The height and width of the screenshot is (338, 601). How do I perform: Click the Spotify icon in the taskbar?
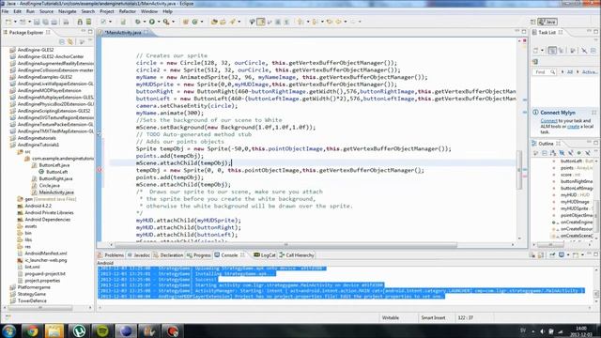pos(102,330)
